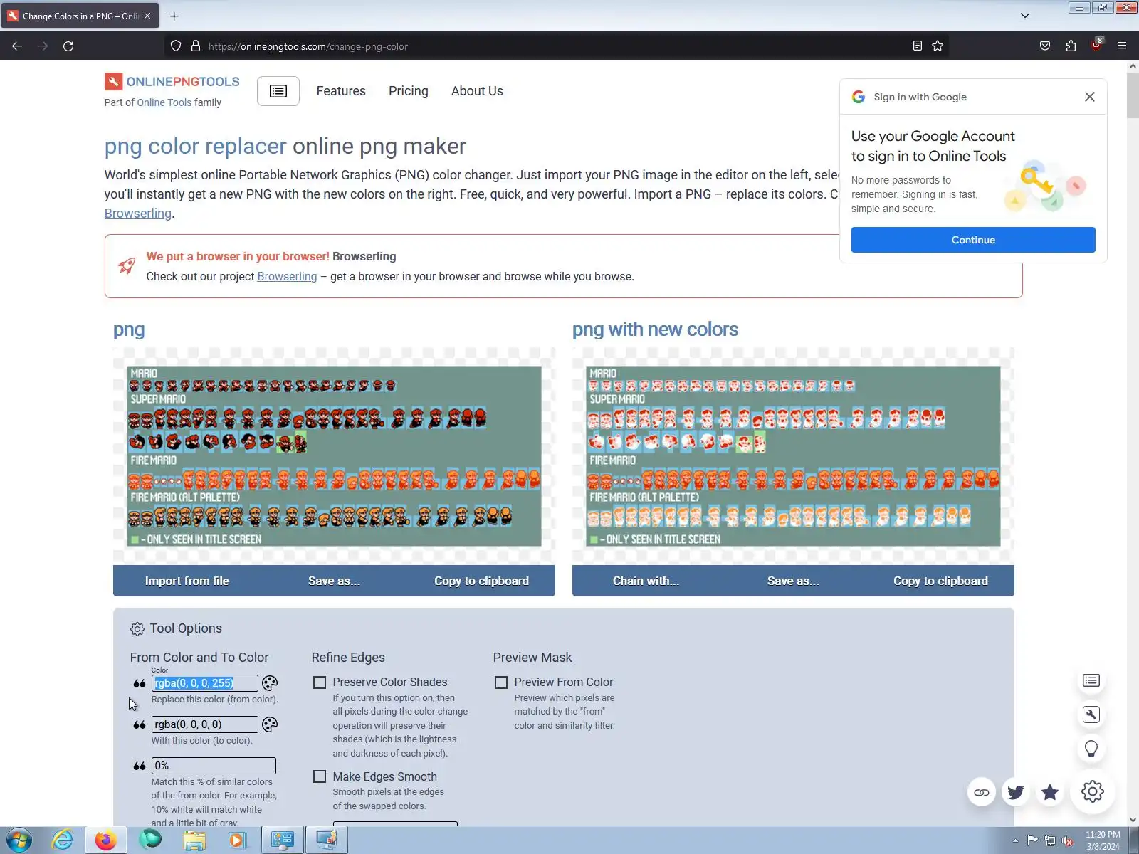Save the original png with Save as...
Image resolution: width=1139 pixels, height=854 pixels.
[x=334, y=581]
